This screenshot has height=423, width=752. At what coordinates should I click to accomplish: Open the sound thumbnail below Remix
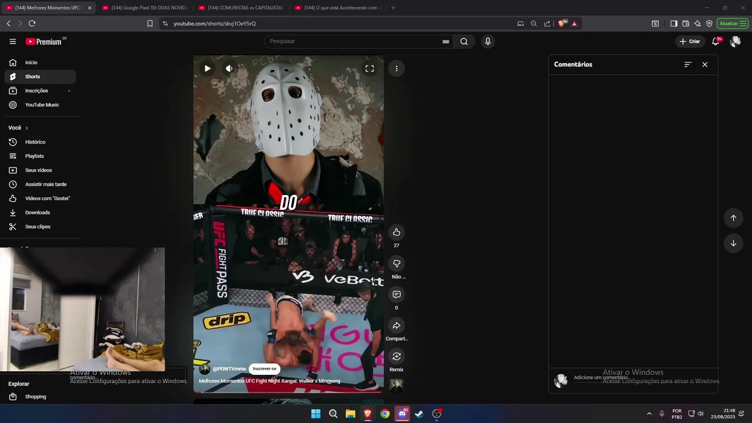397,385
